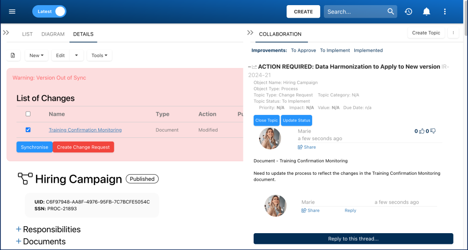Click Reply to this thread bar
The image size is (468, 250).
point(353,239)
